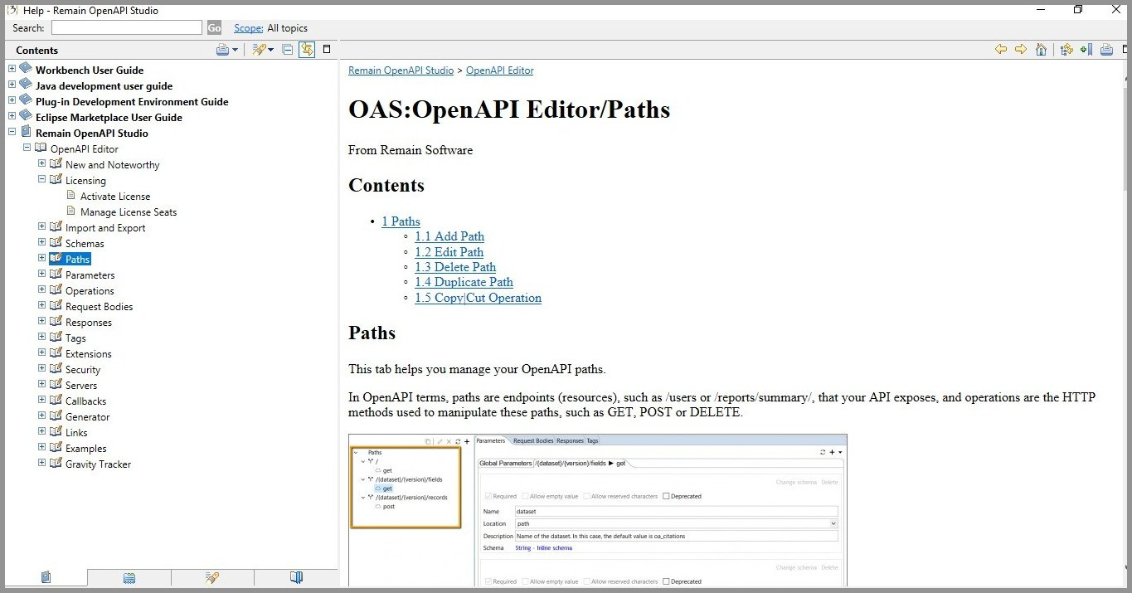This screenshot has width=1132, height=593.
Task: Expand the Gravity Tracker tree node
Action: point(42,464)
